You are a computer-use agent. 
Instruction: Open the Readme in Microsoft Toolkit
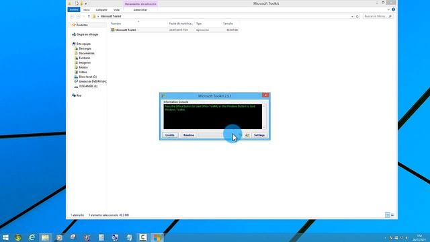(189, 135)
